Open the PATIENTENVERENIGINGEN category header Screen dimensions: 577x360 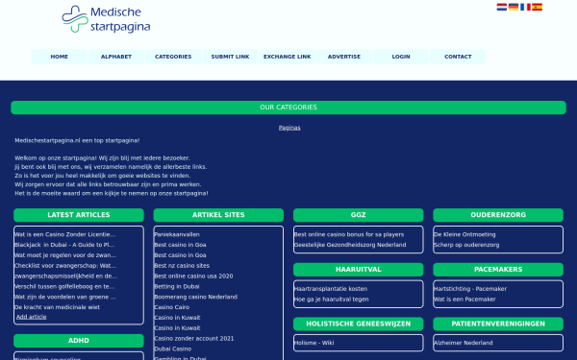click(498, 324)
